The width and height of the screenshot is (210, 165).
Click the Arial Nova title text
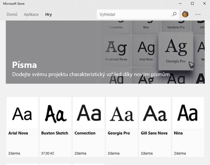(x=18, y=133)
